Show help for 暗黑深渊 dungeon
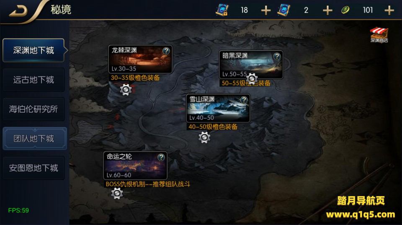The width and height of the screenshot is (402, 225). pos(277,56)
